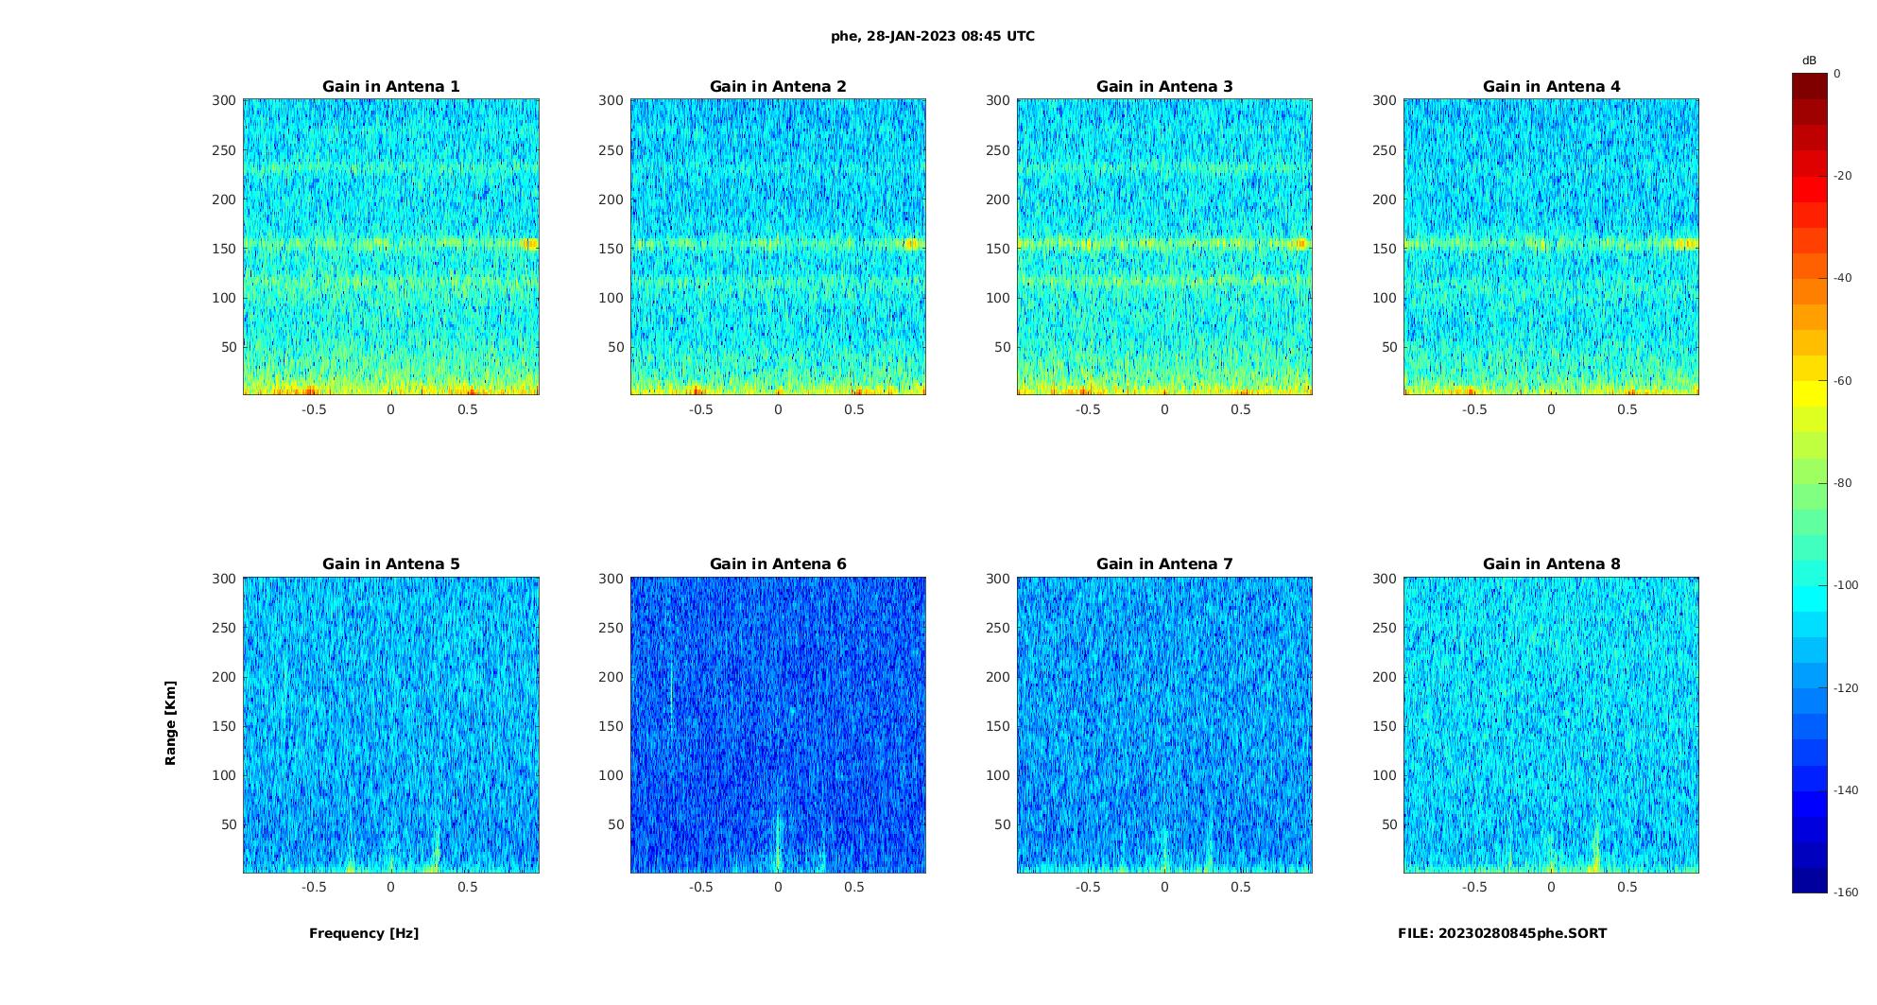Viewport: 1877px width, 1005px height.
Task: Click the Gain in Antena 7 title
Action: 1164,563
